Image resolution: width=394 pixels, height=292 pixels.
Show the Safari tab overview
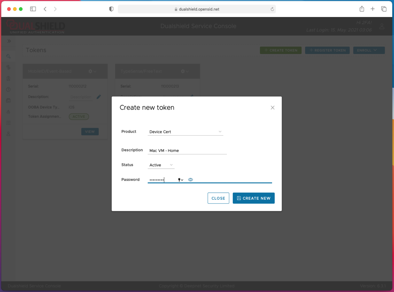click(x=384, y=9)
